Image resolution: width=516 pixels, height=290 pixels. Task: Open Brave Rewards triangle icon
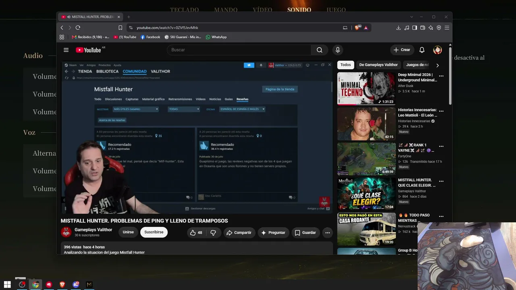click(366, 28)
